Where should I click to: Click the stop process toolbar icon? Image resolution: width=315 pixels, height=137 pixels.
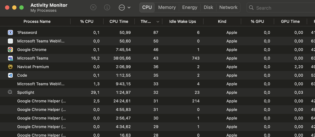(93, 8)
